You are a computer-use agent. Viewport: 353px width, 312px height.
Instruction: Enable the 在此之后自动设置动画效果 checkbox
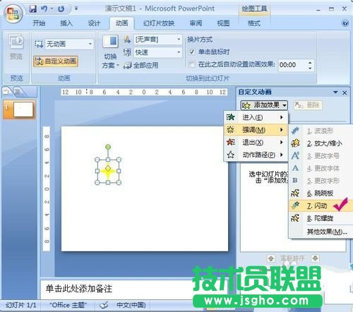tap(192, 64)
